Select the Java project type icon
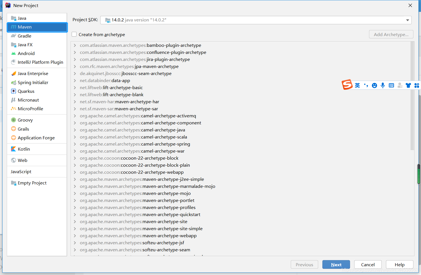This screenshot has width=421, height=275. 14,18
